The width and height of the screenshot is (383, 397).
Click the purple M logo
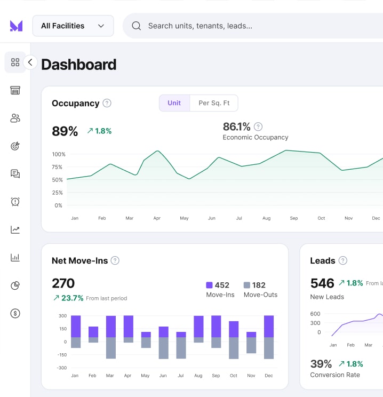(16, 26)
